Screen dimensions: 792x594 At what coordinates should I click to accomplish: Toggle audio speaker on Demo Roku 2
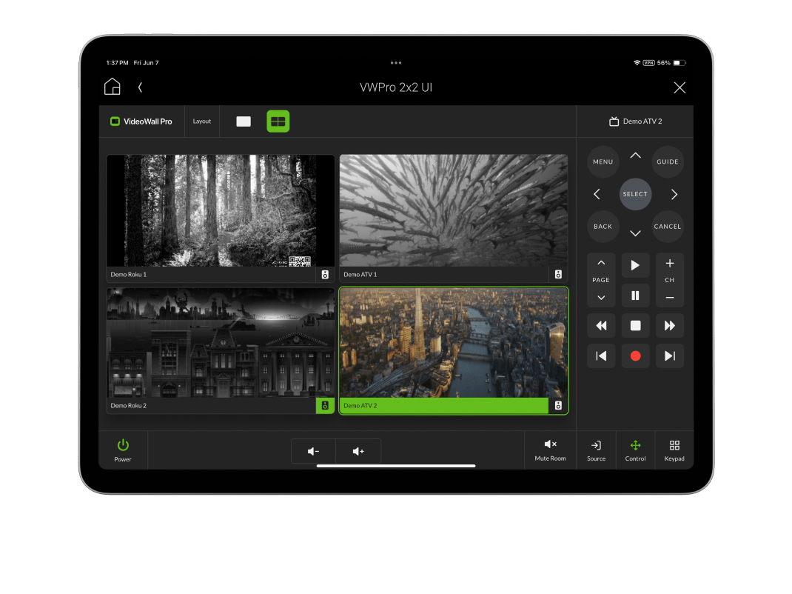[x=325, y=406]
